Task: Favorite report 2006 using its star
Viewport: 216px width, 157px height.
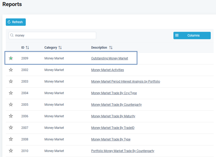Action: (11, 116)
